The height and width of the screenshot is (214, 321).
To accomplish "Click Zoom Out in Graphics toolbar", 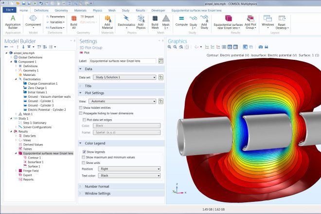I will 175,47.
